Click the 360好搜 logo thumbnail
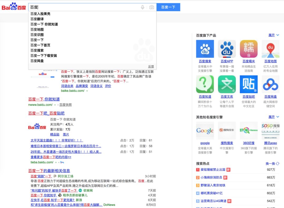The height and width of the screenshot is (208, 284). point(249,131)
